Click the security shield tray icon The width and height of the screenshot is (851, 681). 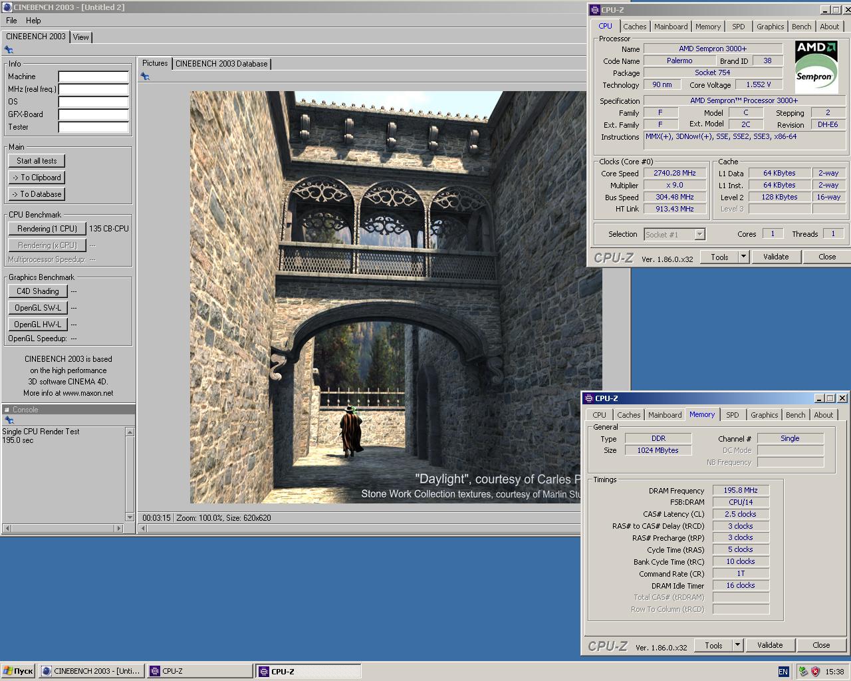[816, 672]
